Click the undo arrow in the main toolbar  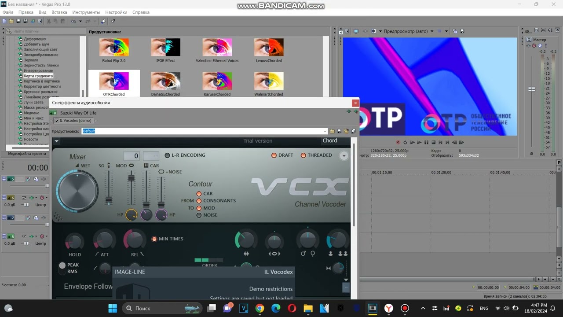73,21
